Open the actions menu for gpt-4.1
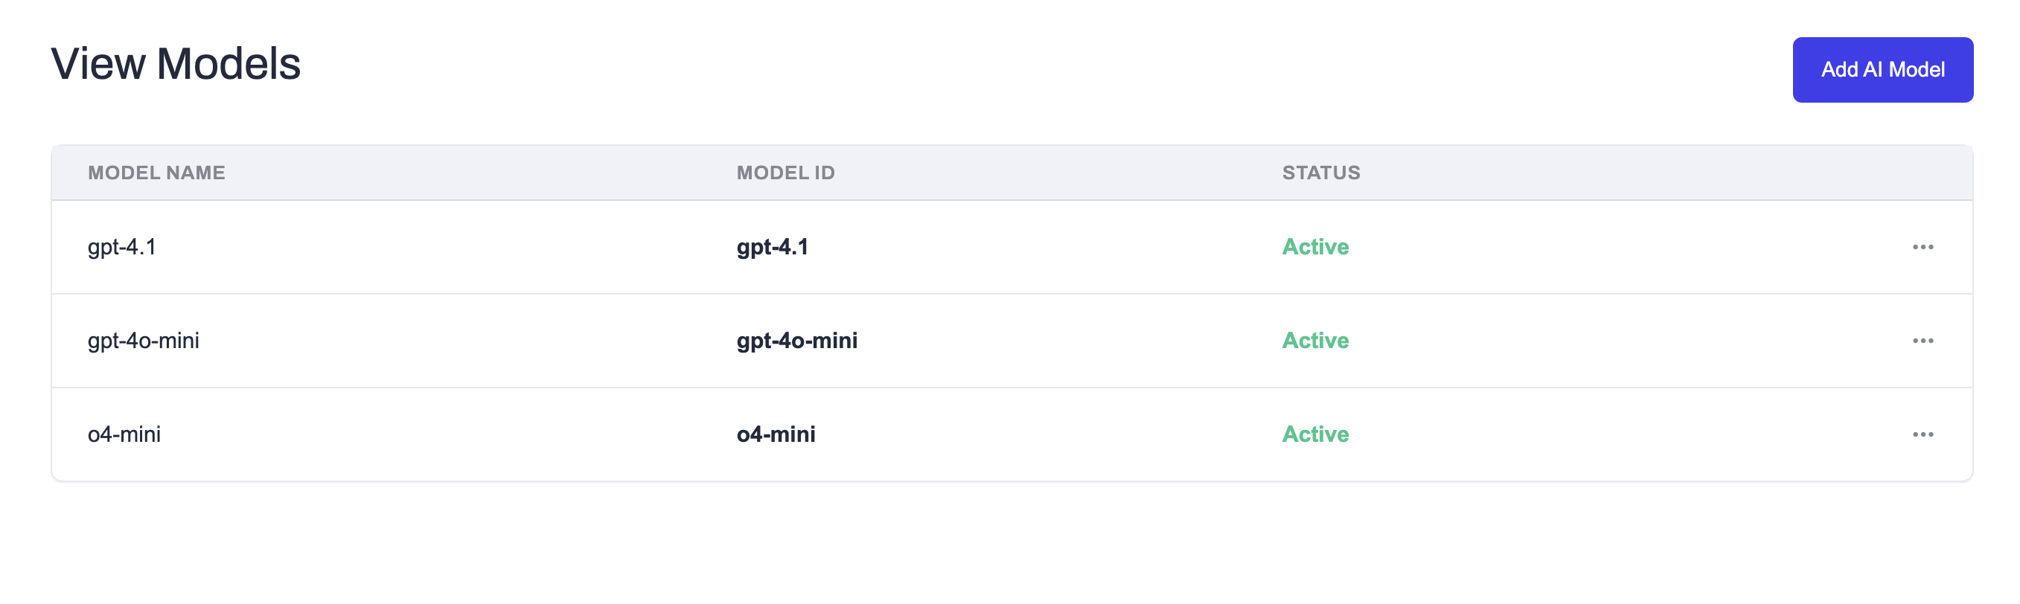This screenshot has width=2020, height=604. (1922, 247)
